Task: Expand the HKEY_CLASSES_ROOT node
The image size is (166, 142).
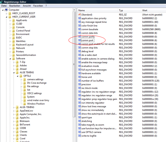Action: 7,13
